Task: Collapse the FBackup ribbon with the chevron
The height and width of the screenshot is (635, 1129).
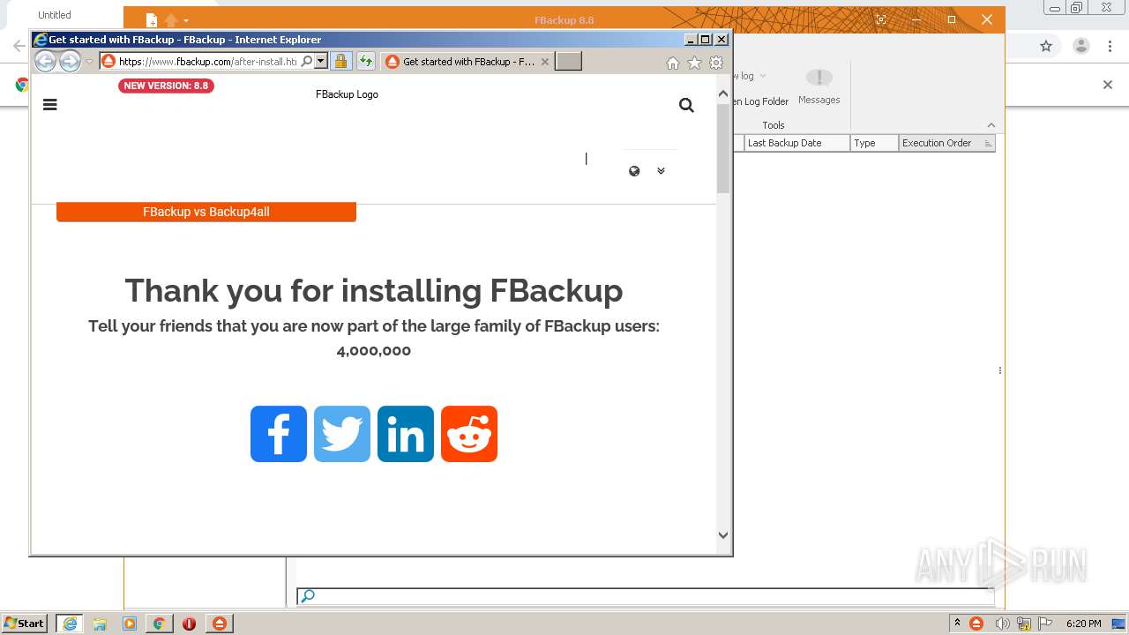Action: [991, 125]
